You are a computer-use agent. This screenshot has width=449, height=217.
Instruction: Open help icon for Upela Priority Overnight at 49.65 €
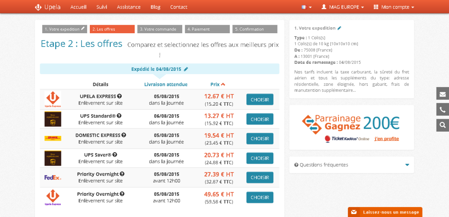point(122,194)
